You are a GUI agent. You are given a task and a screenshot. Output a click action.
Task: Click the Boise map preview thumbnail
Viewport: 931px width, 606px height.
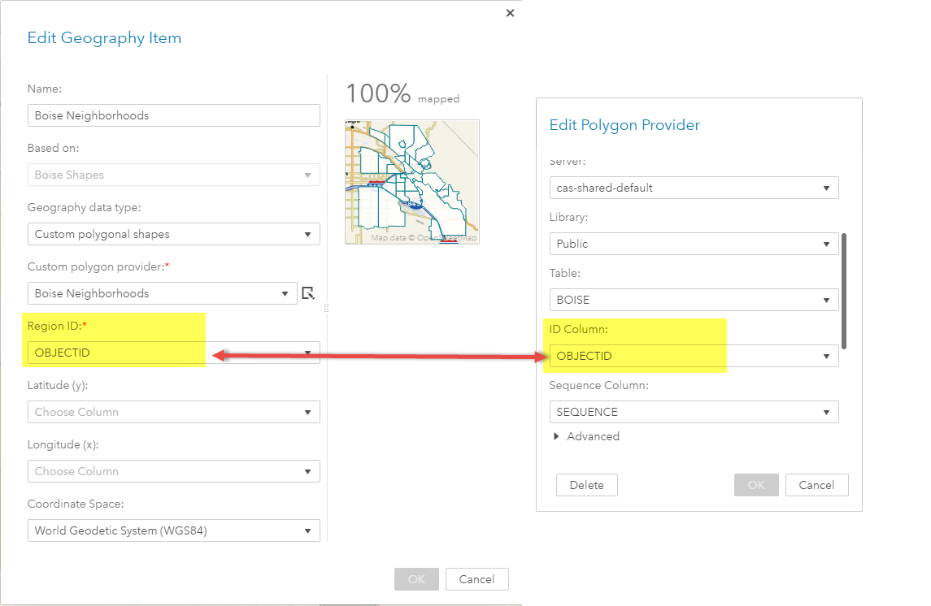click(411, 181)
